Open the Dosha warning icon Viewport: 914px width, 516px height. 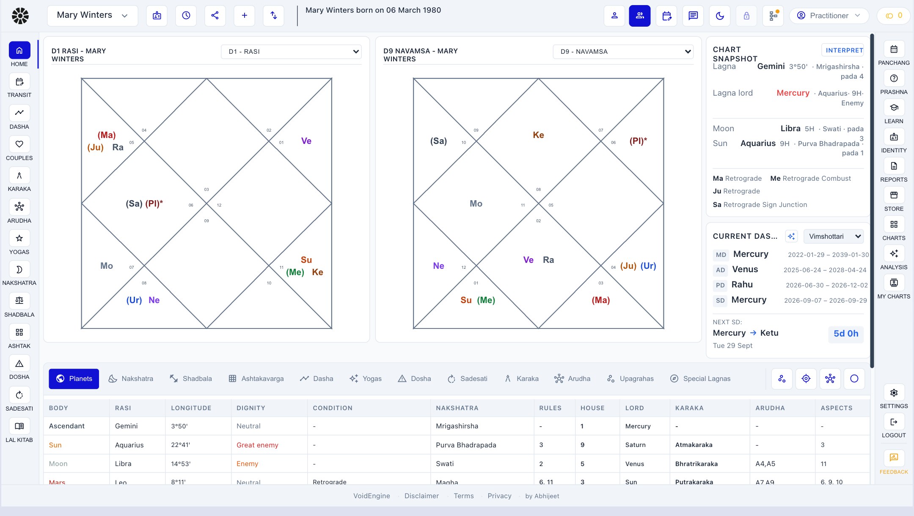19,364
